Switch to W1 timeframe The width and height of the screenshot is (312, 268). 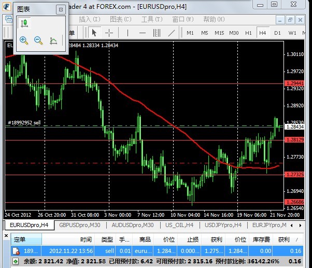pos(292,33)
